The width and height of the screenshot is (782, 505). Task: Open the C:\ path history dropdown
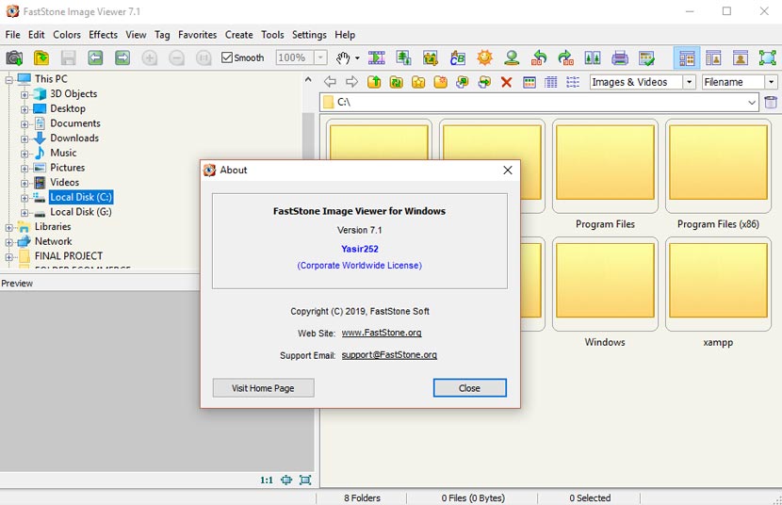[752, 102]
